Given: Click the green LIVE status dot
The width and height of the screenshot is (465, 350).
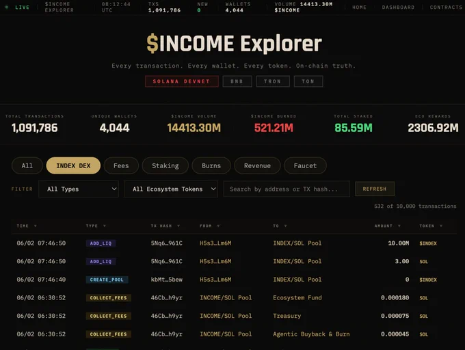Looking at the screenshot, I should [7, 7].
